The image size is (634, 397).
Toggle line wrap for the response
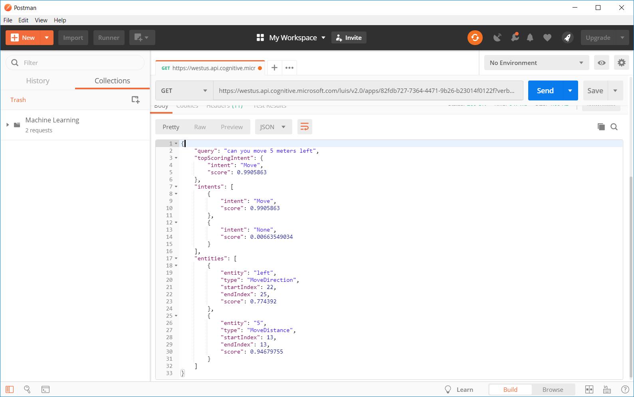[x=305, y=127]
